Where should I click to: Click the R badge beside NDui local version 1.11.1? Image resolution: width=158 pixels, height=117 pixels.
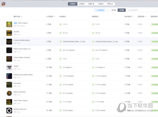61,24
